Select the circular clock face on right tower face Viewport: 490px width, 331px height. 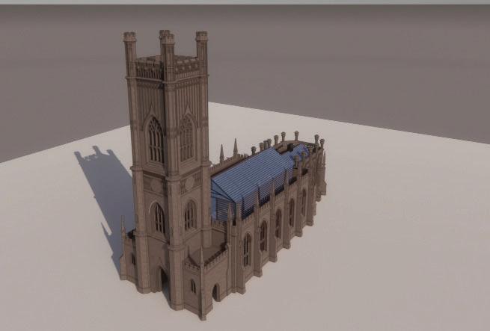[189, 182]
